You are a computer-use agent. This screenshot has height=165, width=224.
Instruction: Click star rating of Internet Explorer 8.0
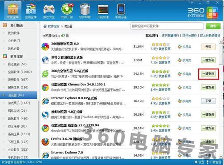tap(160, 99)
